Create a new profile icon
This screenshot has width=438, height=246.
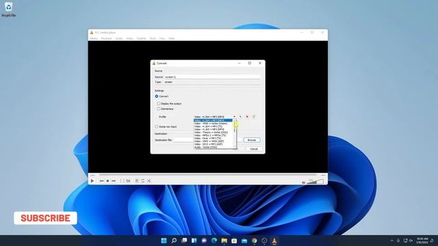click(254, 117)
